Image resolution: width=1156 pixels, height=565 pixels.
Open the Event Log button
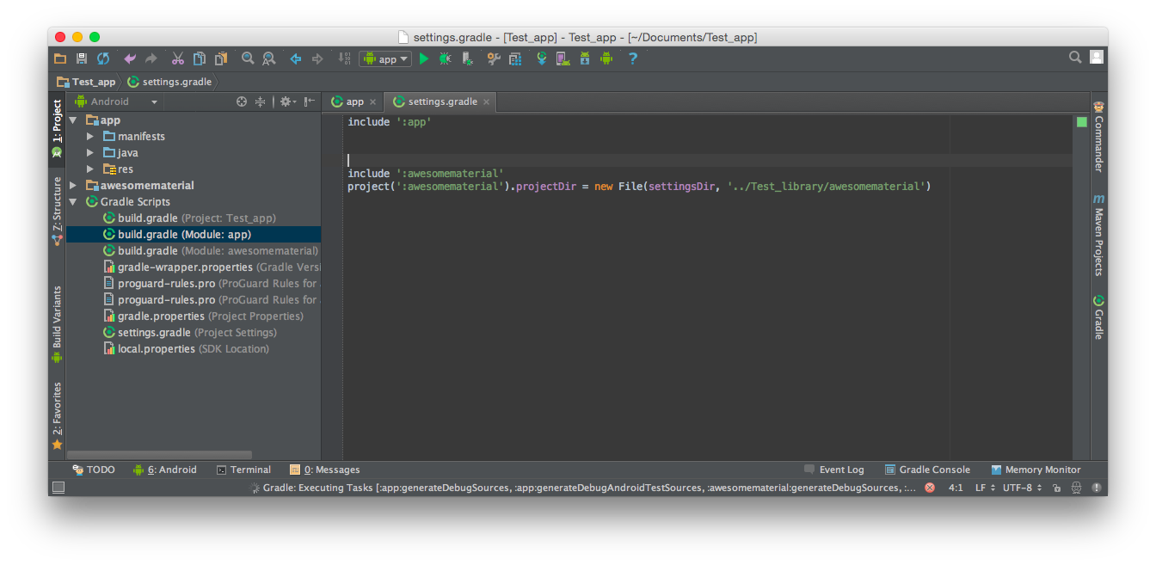coord(833,470)
